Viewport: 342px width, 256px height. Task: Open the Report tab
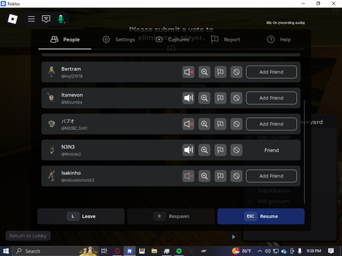tap(225, 40)
